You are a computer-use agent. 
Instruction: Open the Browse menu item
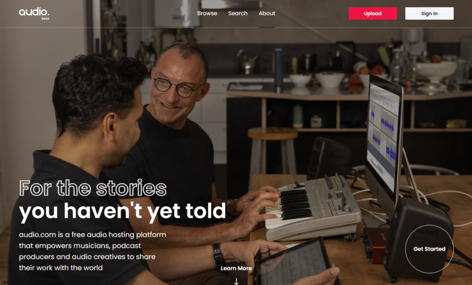click(x=207, y=13)
